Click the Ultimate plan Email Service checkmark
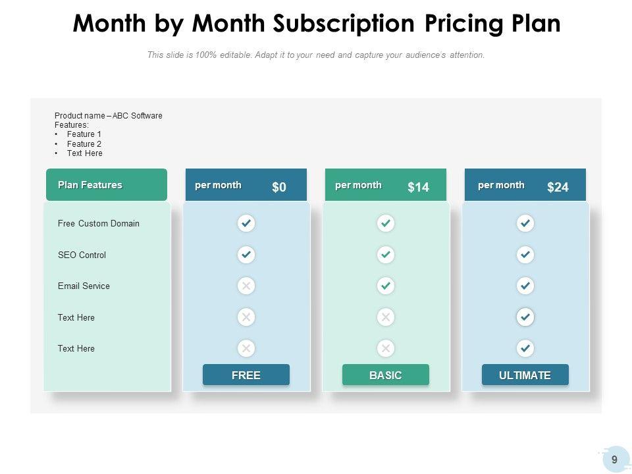The image size is (632, 474). 525,286
